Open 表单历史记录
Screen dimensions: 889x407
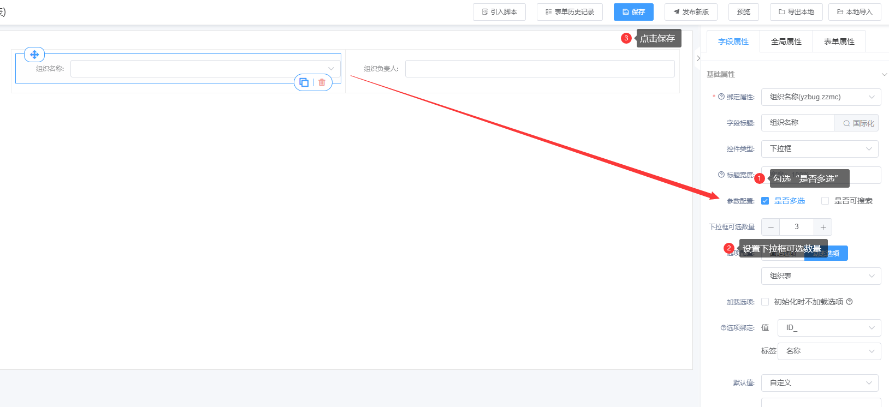click(570, 12)
